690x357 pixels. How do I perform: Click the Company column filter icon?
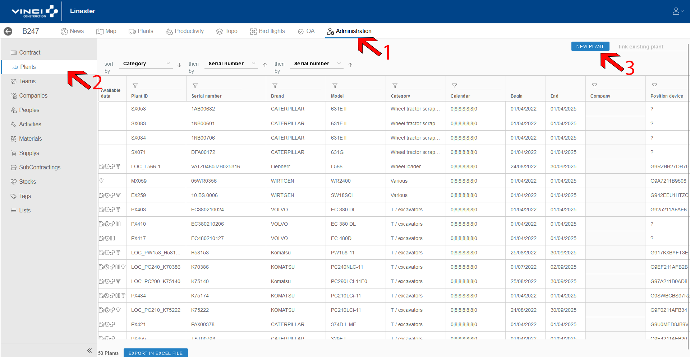[x=594, y=86]
